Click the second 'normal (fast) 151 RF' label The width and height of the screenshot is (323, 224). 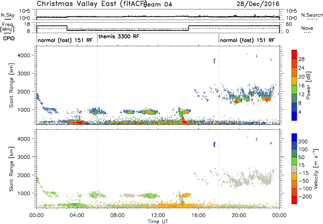coord(247,40)
